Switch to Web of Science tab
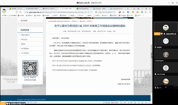Image resolution: width=178 pixels, height=105 pixels. [49, 9]
